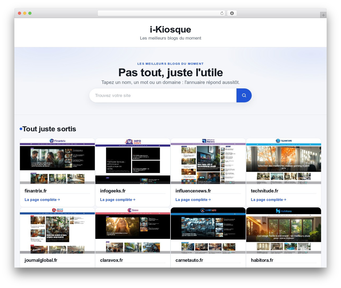
Task: Click the infogeeks.fr site thumbnail
Action: [133, 161]
